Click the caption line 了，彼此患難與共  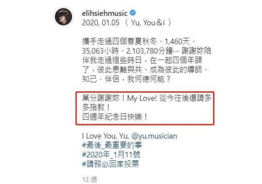145,69
